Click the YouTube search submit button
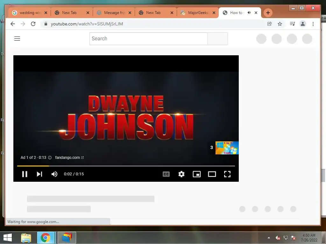Screen dimensions: 326x244 coord(218,38)
